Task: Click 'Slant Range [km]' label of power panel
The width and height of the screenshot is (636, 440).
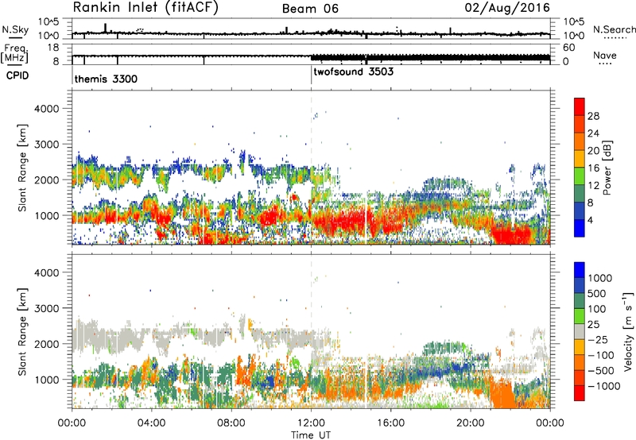Action: (x=22, y=168)
